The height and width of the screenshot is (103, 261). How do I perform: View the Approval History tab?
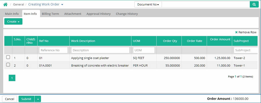pyautogui.click(x=98, y=14)
